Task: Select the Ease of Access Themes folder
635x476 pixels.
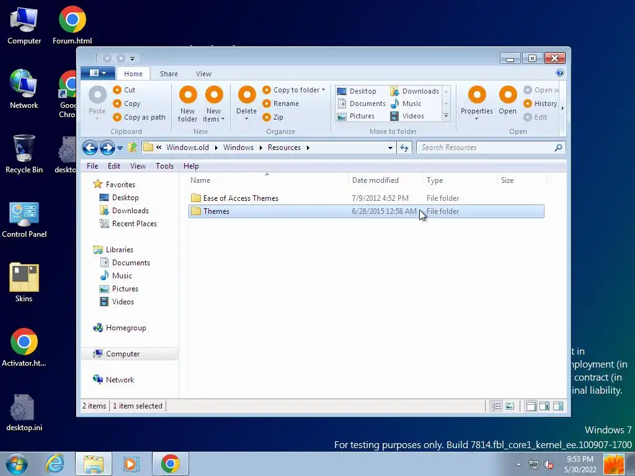Action: 366,198
